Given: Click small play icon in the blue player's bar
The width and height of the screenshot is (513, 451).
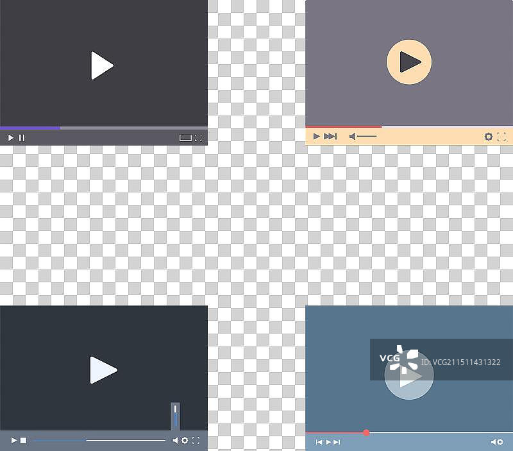Looking at the screenshot, I should (x=328, y=442).
